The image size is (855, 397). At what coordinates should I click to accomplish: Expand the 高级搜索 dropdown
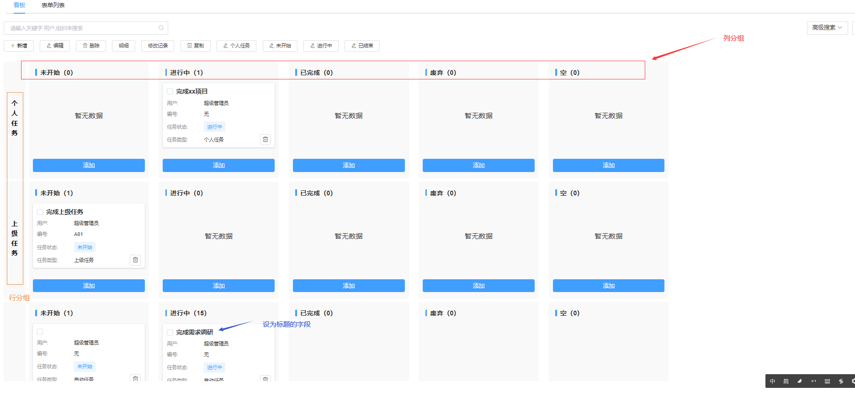tap(827, 28)
